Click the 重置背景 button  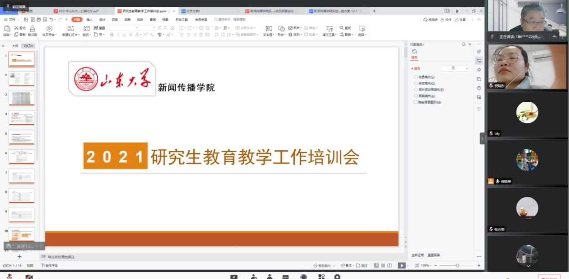point(434,255)
